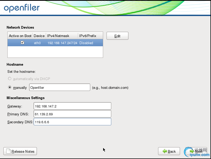
Task: Click the green left arrow Back icon
Action: (x=165, y=151)
